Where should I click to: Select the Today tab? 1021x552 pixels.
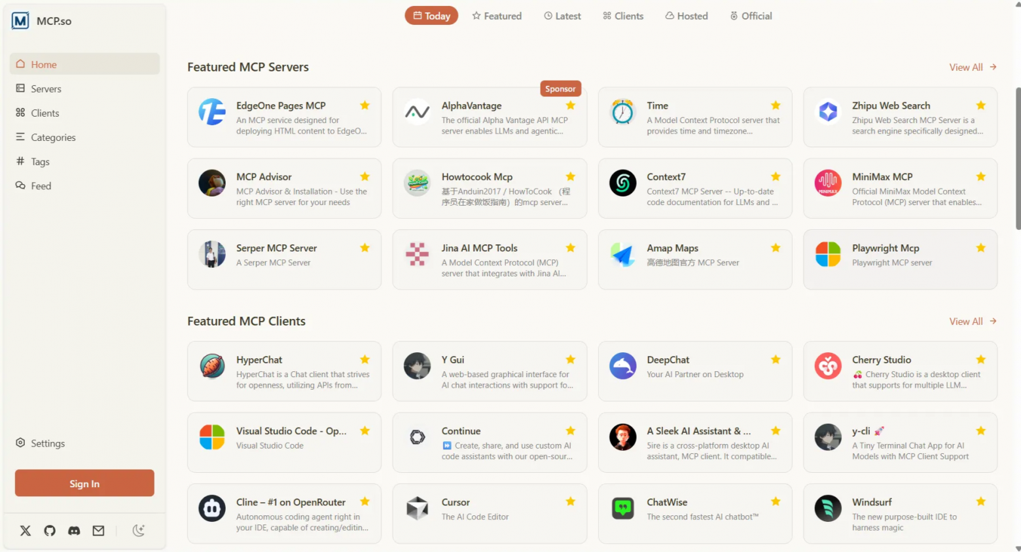(x=431, y=16)
